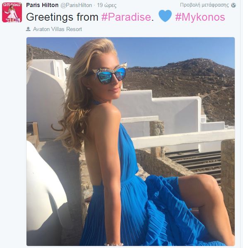243x248 pixels.
Task: Click the person location icon
Action: (28, 29)
